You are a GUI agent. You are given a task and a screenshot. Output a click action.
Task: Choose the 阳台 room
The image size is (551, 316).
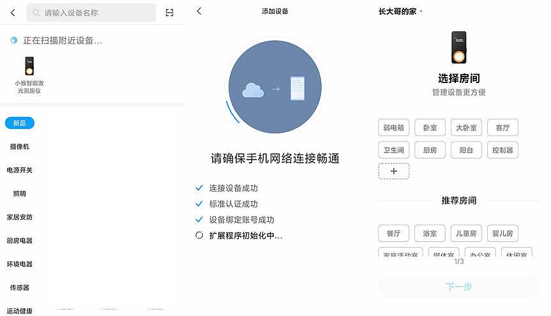tap(466, 150)
